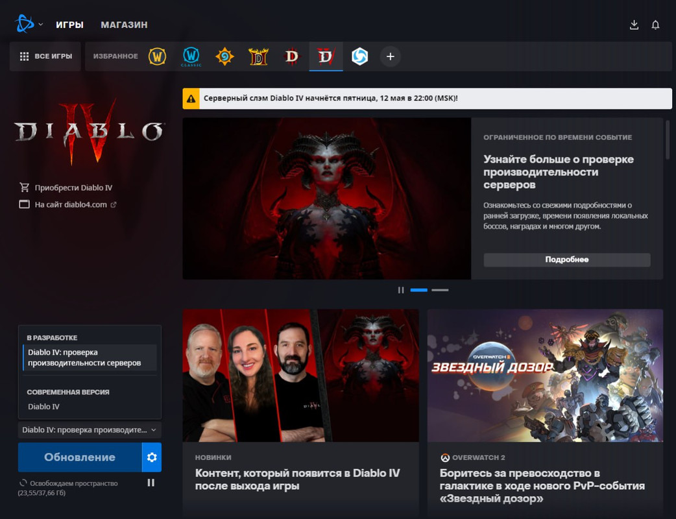Open the Звездный дозор Overwatch thumbnail
This screenshot has width=676, height=519.
545,376
